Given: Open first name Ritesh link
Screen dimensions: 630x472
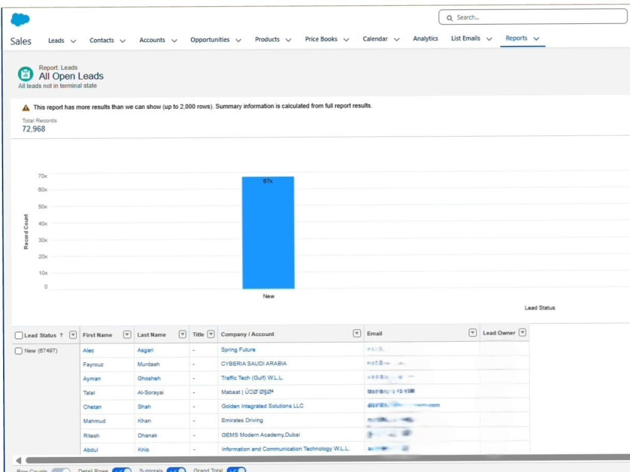Looking at the screenshot, I should (91, 435).
